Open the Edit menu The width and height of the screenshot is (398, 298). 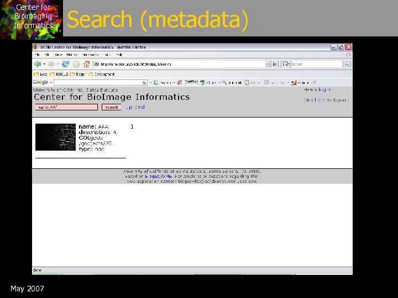[46, 55]
